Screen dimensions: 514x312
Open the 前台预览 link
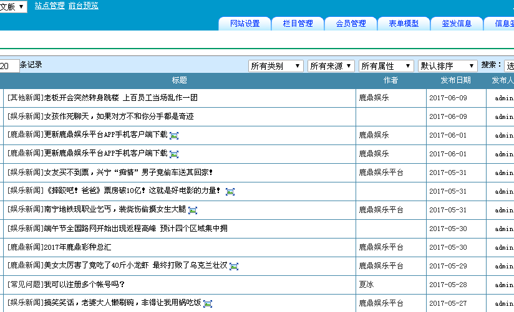click(x=83, y=6)
